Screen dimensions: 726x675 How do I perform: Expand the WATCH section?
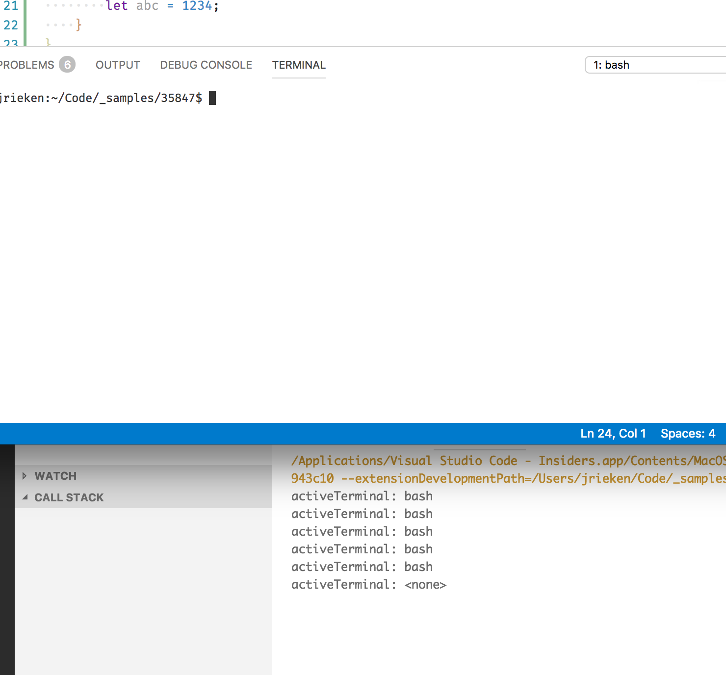(55, 475)
